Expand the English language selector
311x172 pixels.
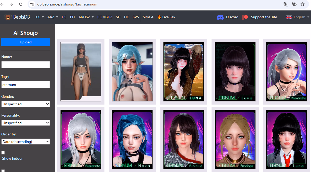(298, 17)
